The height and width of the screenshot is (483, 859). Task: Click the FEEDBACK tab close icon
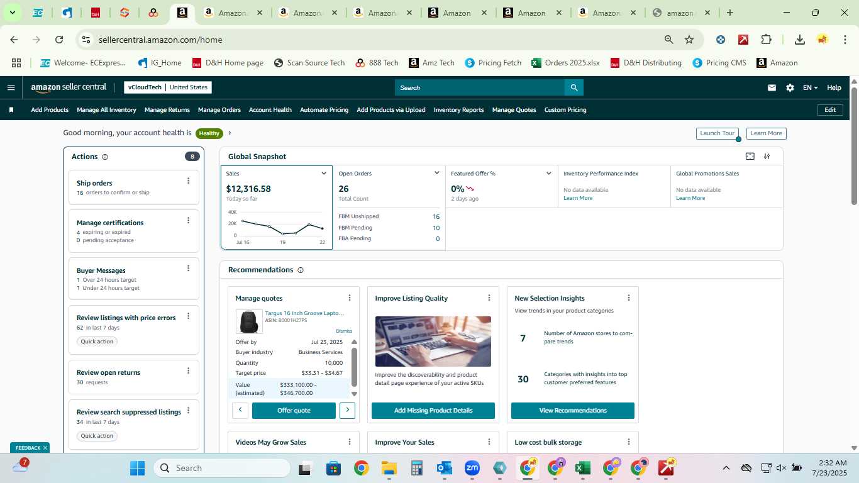(x=45, y=448)
